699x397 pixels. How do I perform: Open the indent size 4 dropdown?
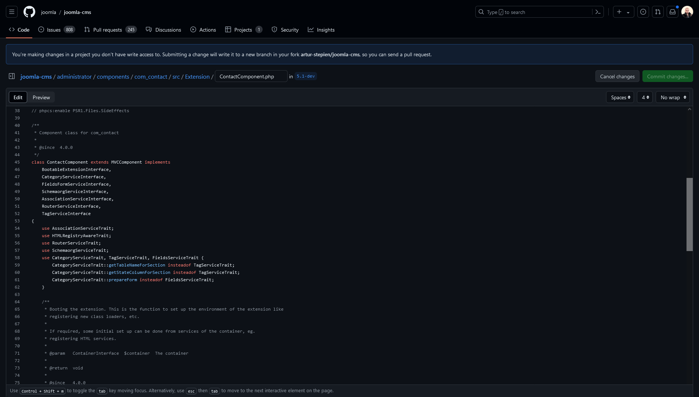tap(645, 97)
